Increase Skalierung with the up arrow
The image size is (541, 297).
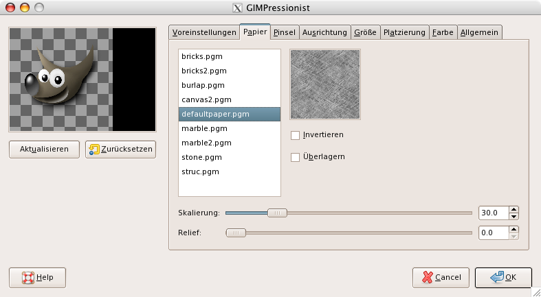514,210
